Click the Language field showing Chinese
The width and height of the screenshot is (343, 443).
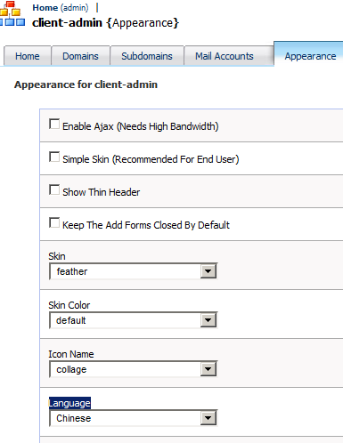pos(134,418)
